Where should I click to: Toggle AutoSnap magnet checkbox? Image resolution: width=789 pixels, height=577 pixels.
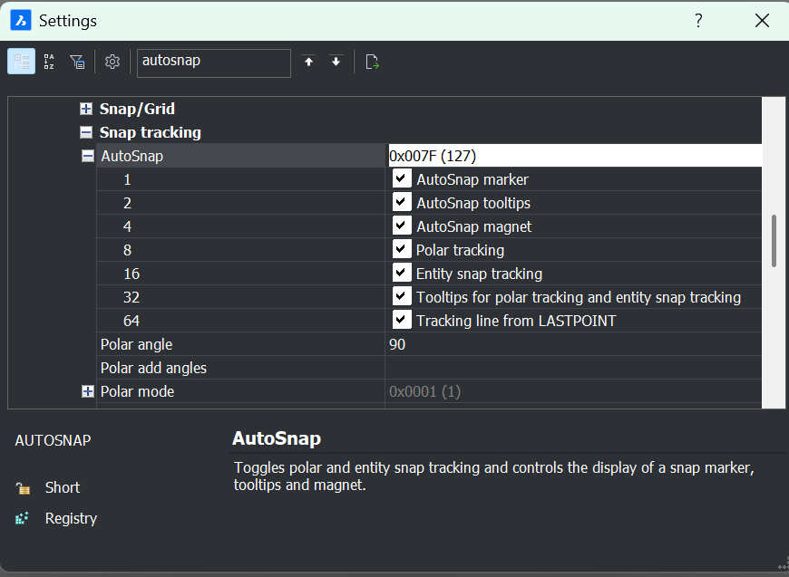coord(401,226)
